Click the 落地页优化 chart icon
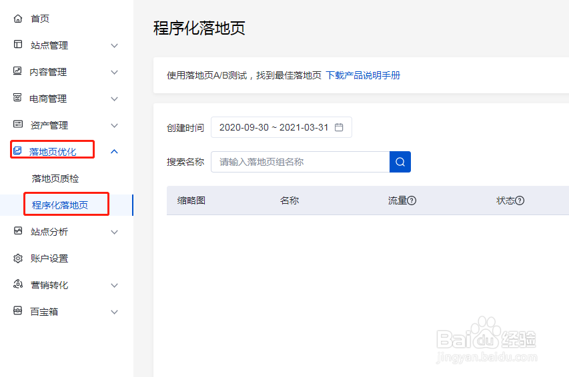Viewport: 569px width, 377px height. (x=17, y=151)
